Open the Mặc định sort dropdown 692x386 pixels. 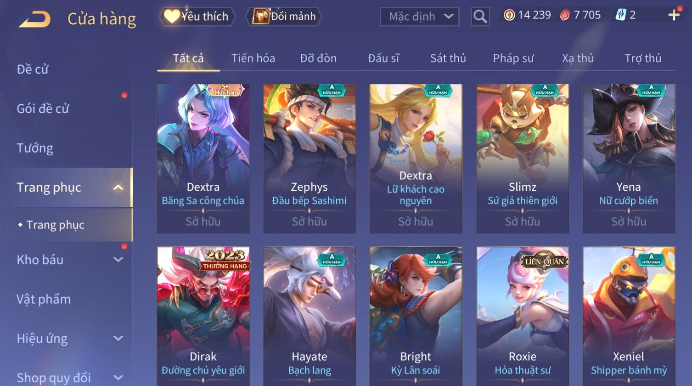(420, 17)
